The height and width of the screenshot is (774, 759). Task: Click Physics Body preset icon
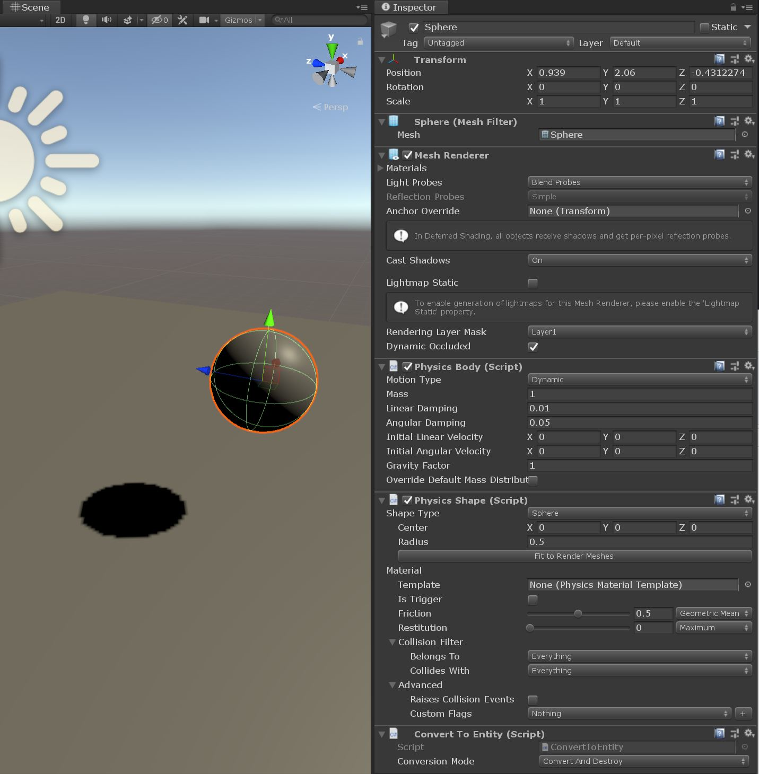pos(734,366)
